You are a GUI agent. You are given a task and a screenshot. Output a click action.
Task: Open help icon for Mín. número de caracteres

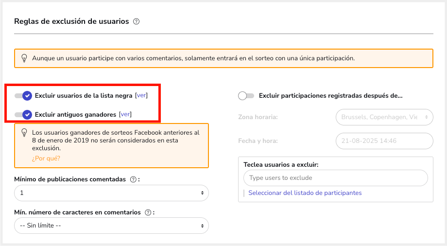tap(148, 212)
